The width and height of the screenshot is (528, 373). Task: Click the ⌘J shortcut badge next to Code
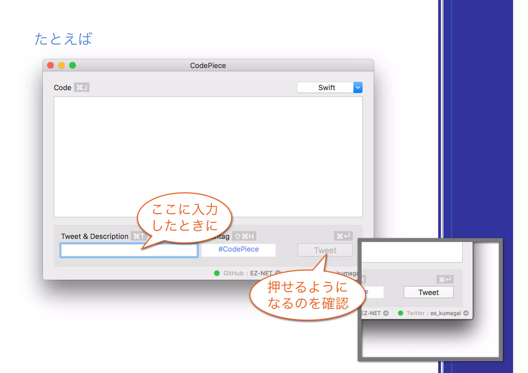(81, 88)
